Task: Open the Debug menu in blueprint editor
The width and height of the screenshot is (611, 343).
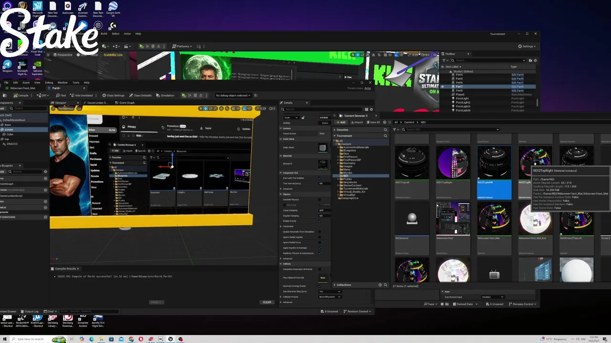Action: [x=49, y=82]
